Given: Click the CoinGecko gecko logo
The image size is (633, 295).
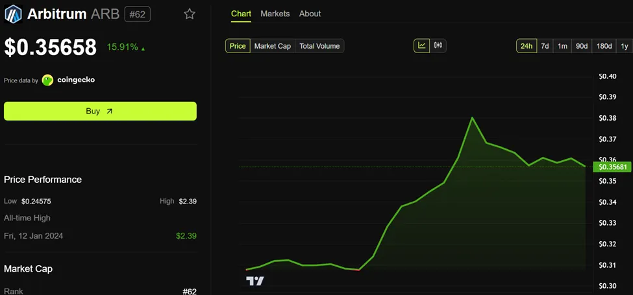Looking at the screenshot, I should pyautogui.click(x=47, y=80).
